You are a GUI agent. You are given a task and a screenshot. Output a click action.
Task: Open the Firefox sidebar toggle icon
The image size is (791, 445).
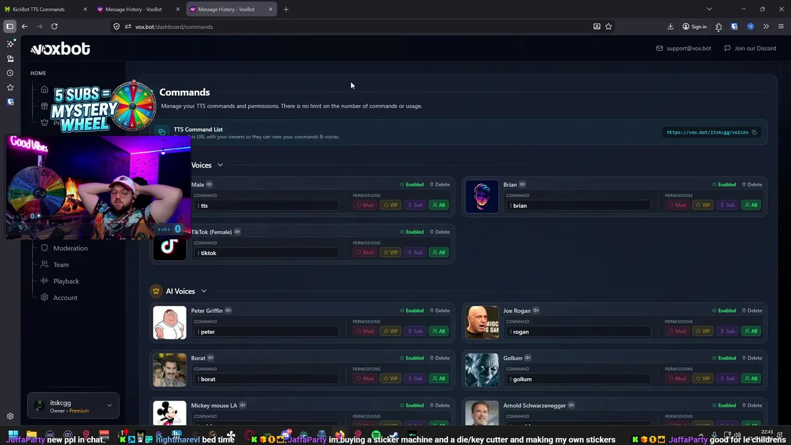point(10,27)
